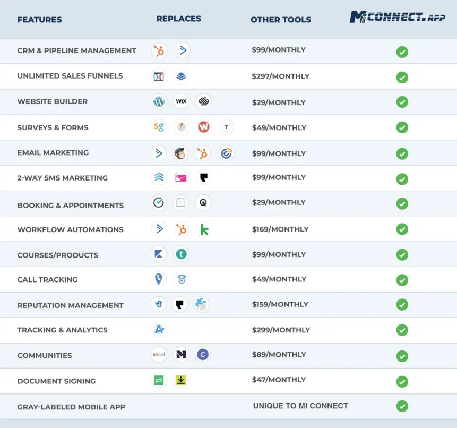Screen dimensions: 457x428
Task: Click the Mi Connect.app logo
Action: (398, 16)
